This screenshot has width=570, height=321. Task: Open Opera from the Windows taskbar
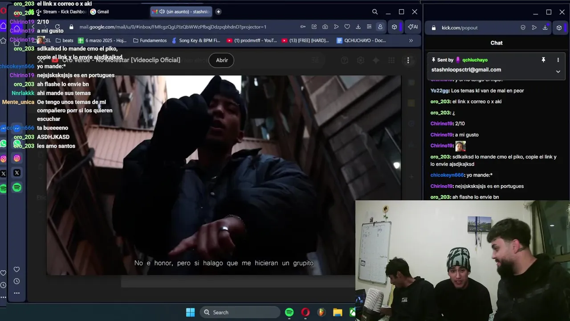click(x=305, y=313)
